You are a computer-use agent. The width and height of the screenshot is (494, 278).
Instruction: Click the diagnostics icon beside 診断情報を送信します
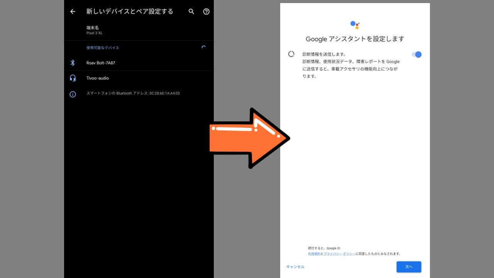coord(291,54)
